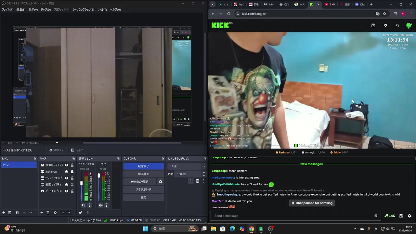Open Kick chat shop icon
Screen dimensions: 416x234
pos(401,216)
